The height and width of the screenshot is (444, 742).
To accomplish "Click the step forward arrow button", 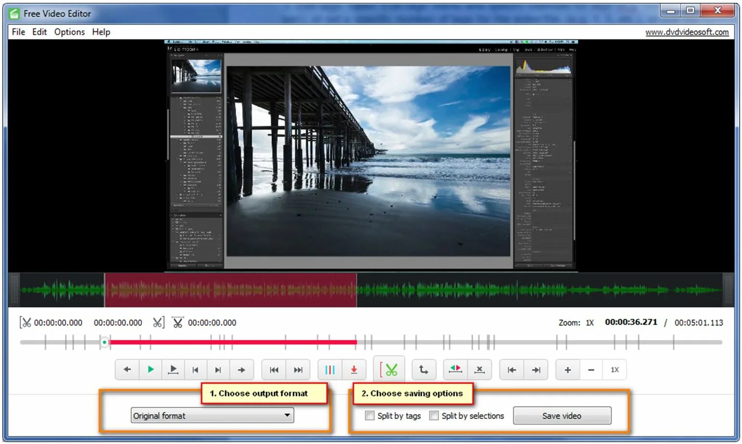I will [241, 370].
